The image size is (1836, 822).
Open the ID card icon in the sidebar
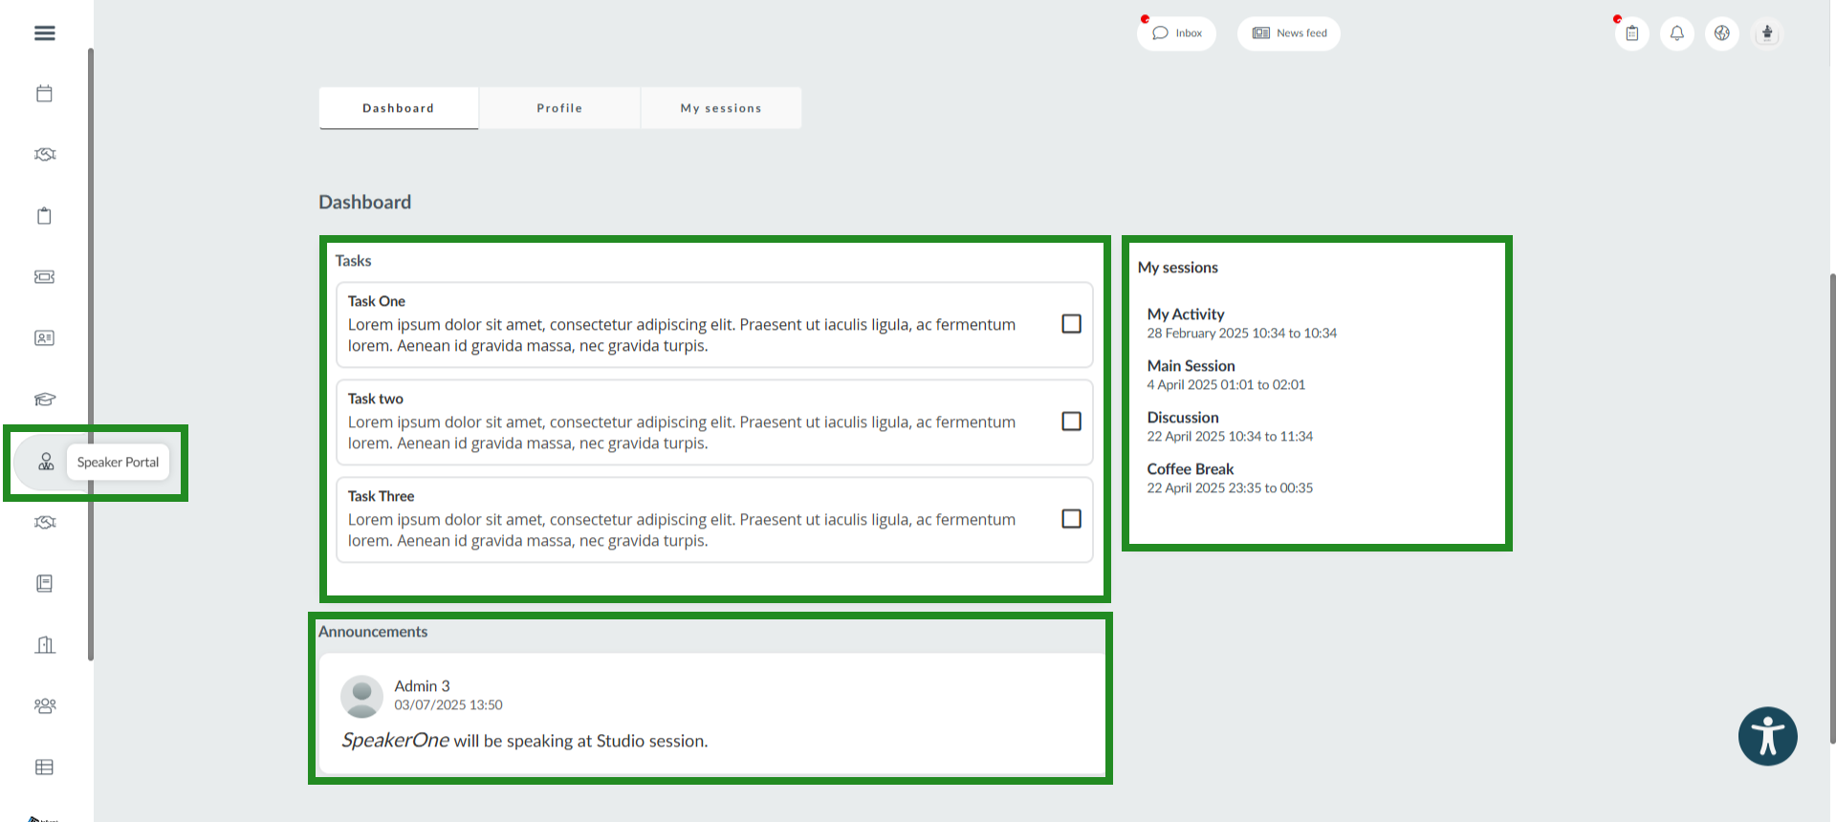click(x=44, y=337)
